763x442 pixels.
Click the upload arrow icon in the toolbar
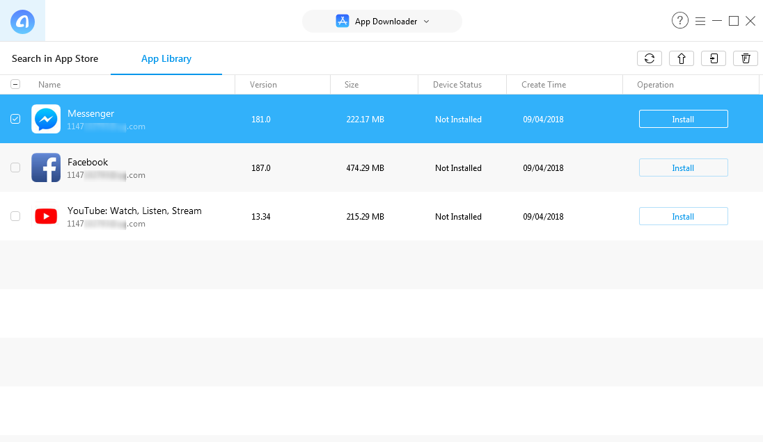[x=681, y=58]
